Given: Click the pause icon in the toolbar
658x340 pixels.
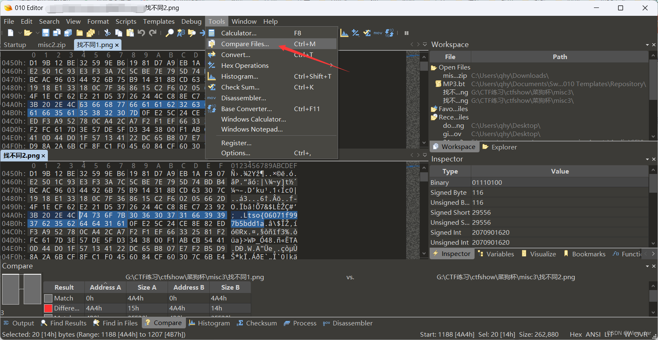Looking at the screenshot, I should pyautogui.click(x=406, y=33).
